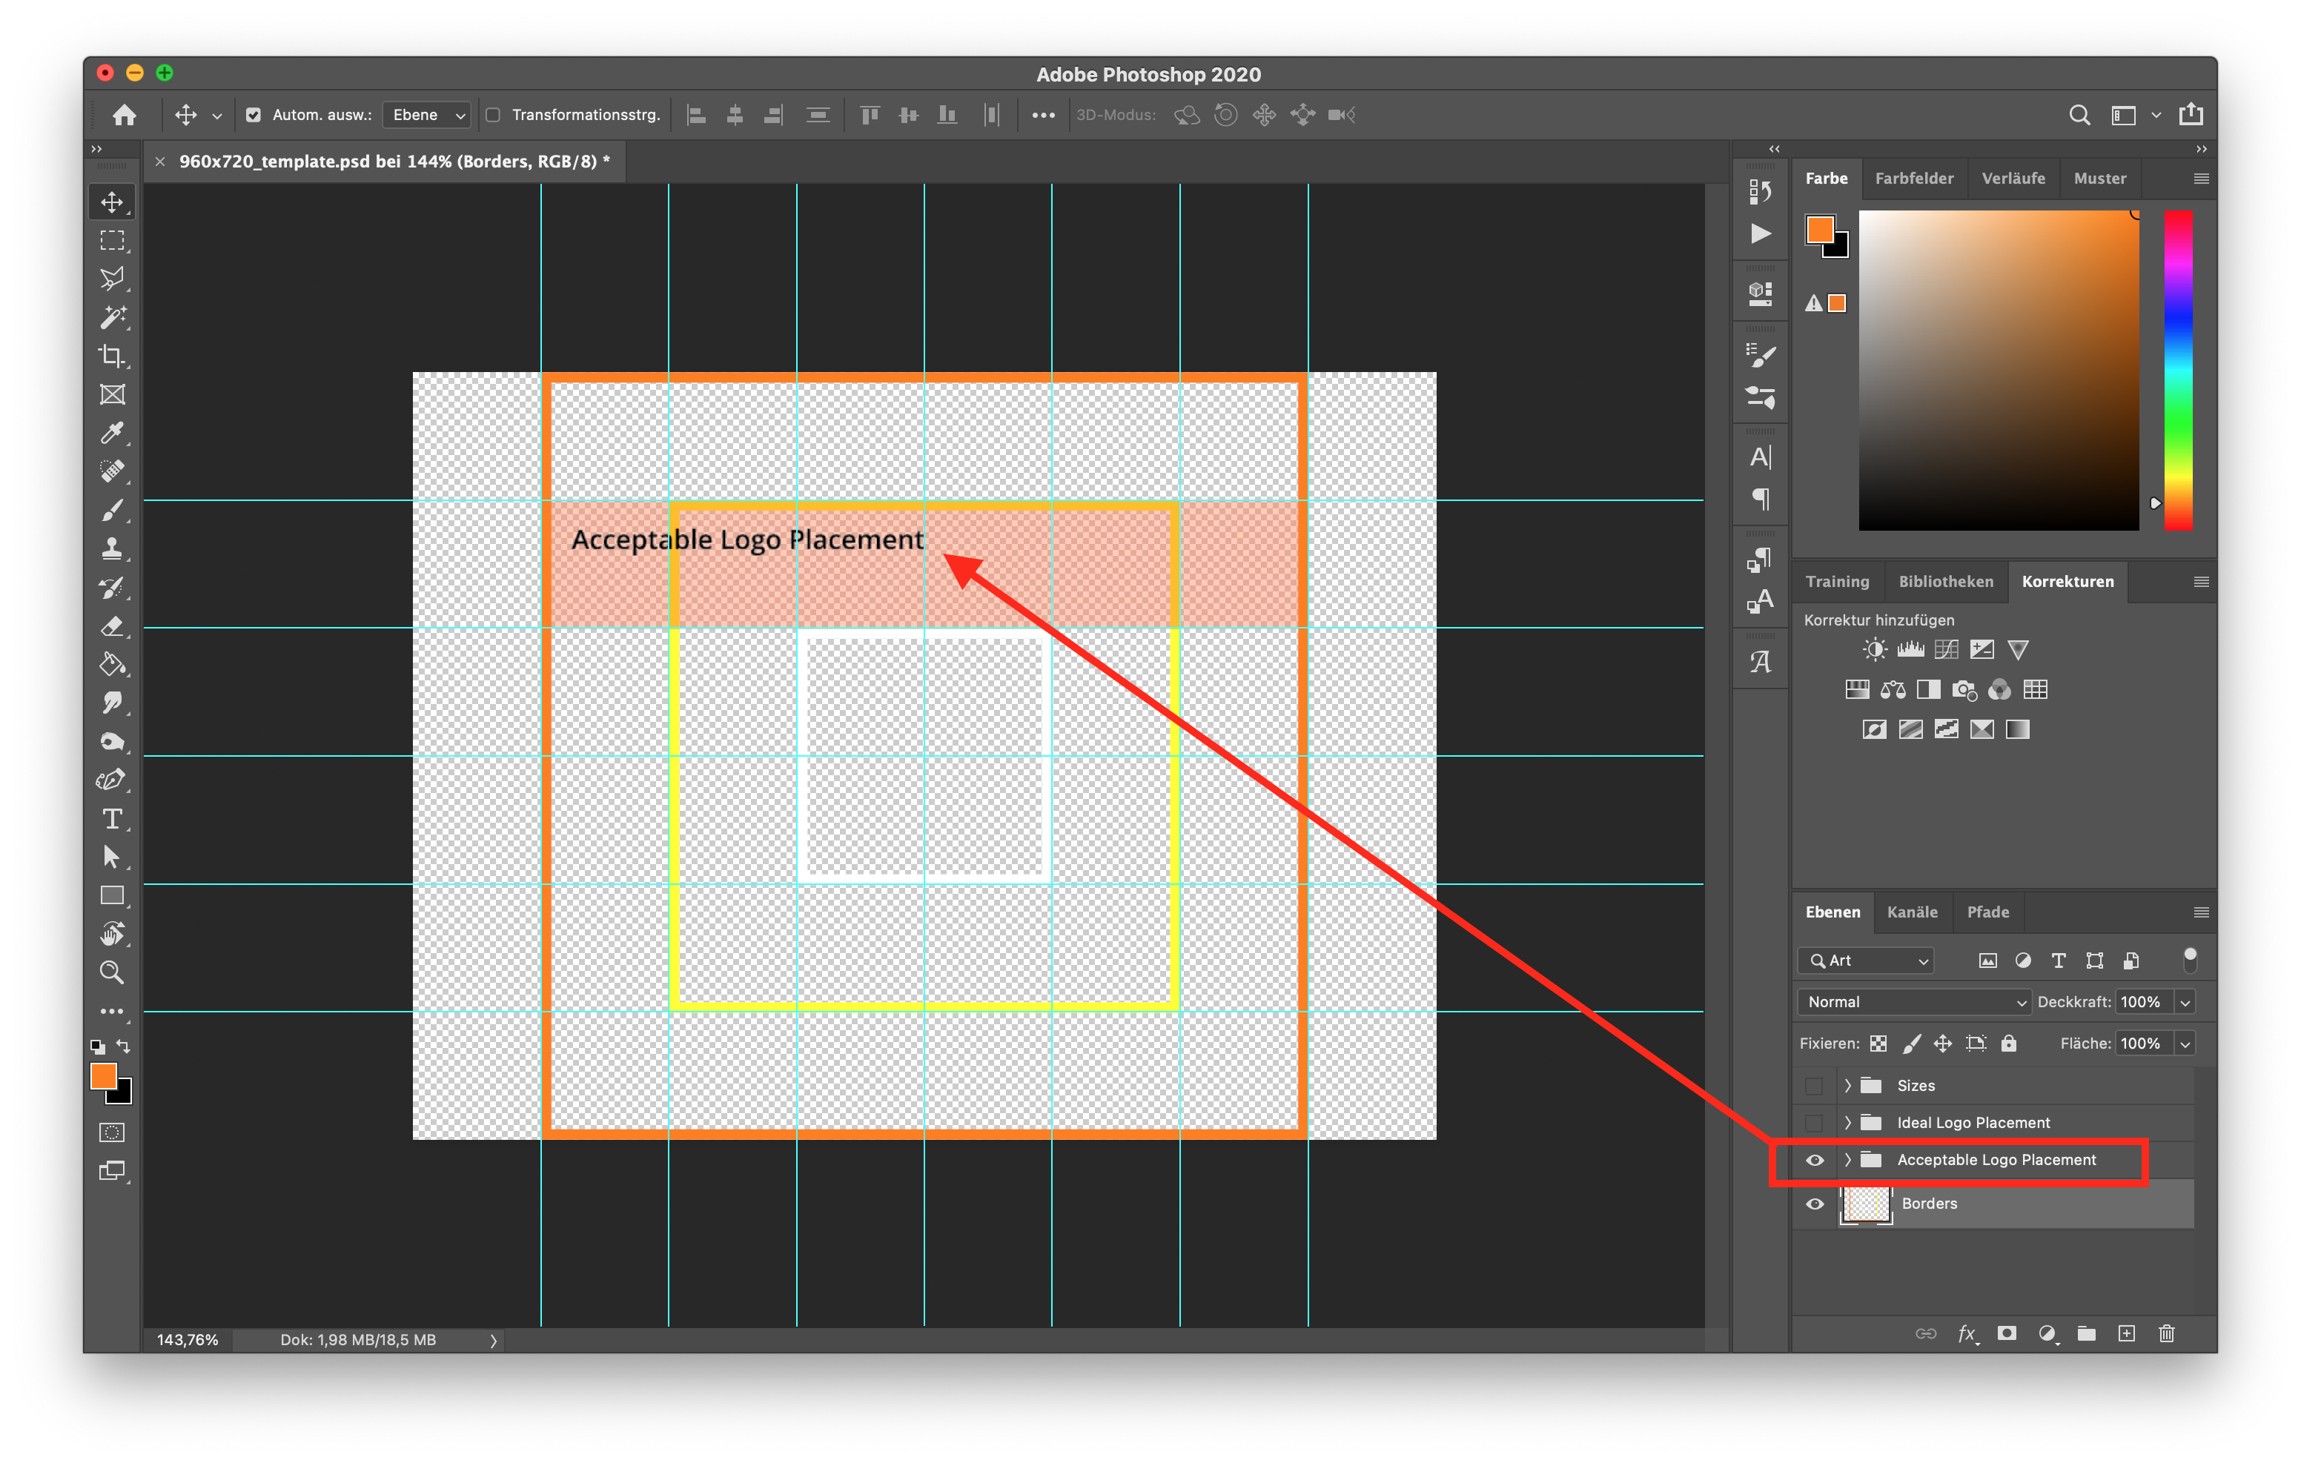Select the Pen tool

pos(112,780)
